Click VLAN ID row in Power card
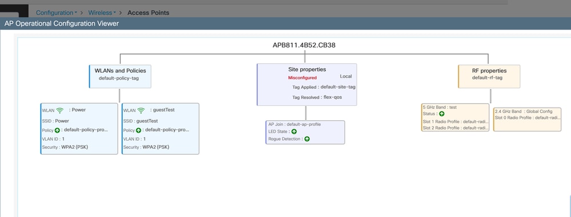This screenshot has height=217, width=571. click(x=54, y=139)
